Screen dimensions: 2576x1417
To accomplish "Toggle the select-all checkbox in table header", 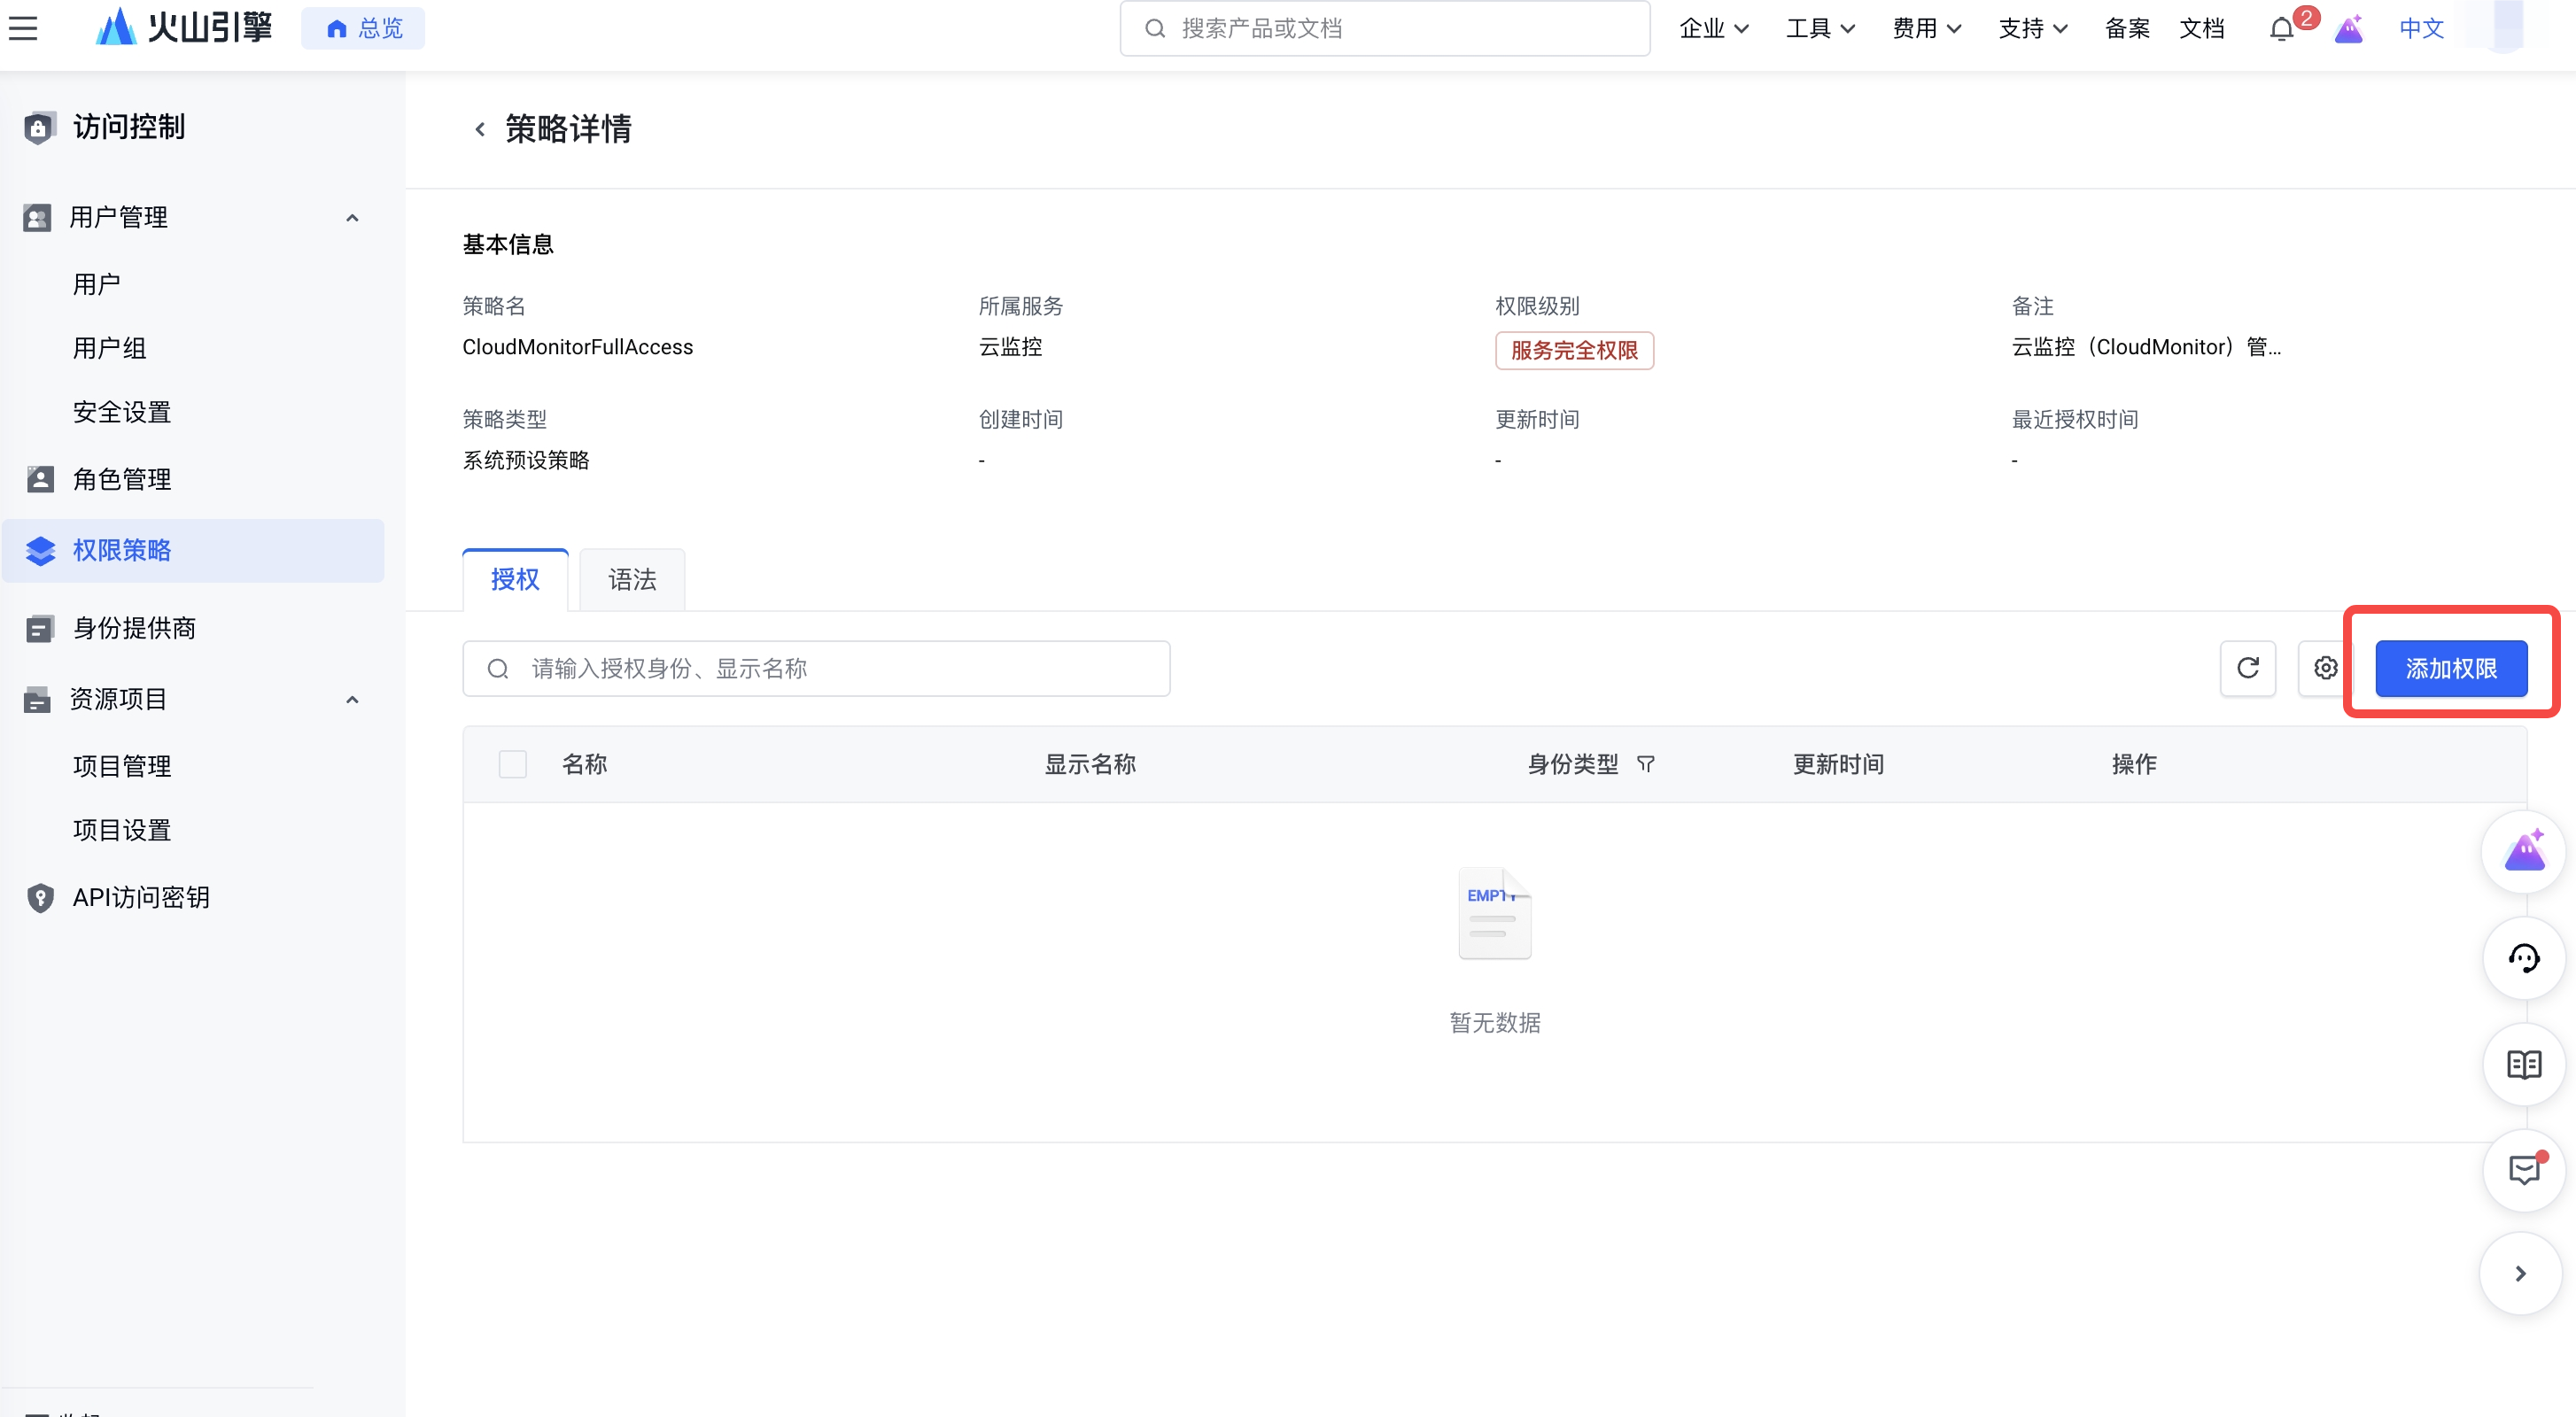I will coord(512,764).
